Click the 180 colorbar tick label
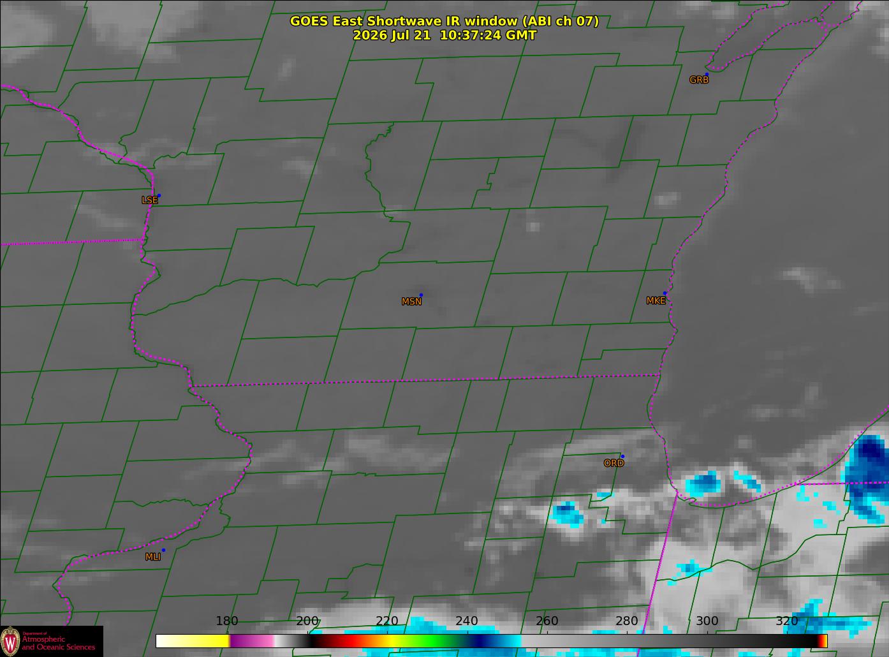The width and height of the screenshot is (889, 657). point(227,621)
